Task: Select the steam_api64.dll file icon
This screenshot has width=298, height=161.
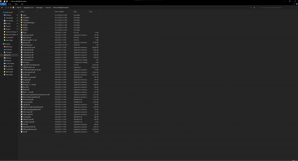Action: tap(22, 115)
